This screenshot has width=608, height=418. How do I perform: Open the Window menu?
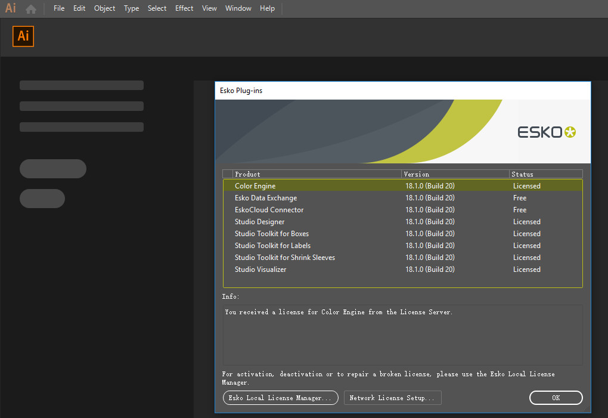pyautogui.click(x=238, y=8)
